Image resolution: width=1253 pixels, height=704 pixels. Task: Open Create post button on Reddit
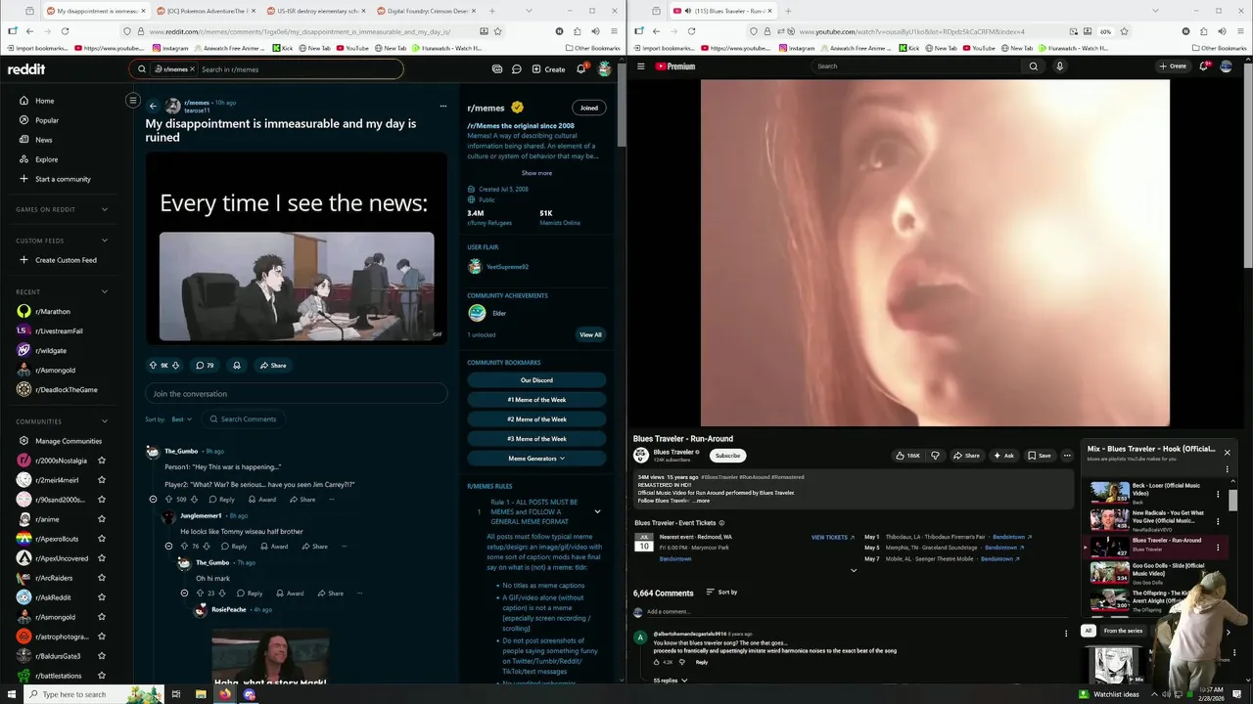(x=548, y=69)
